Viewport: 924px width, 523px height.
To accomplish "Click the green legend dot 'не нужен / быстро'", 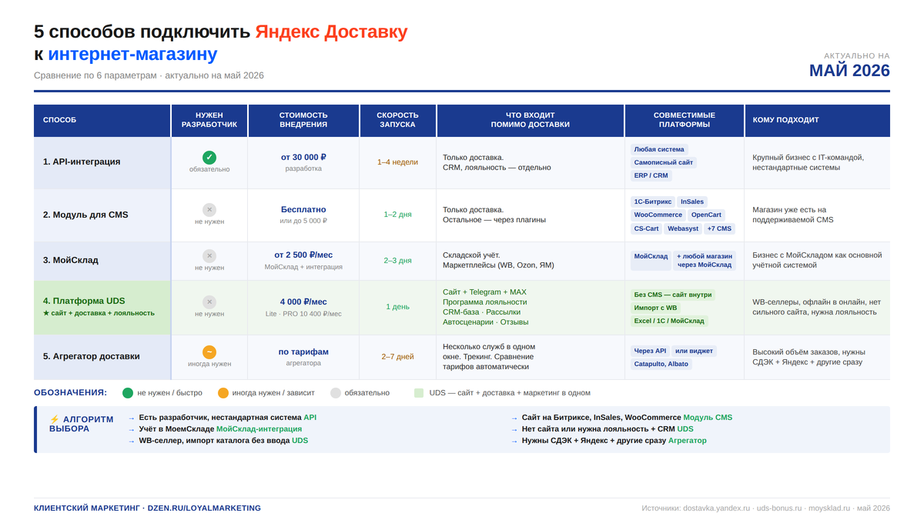I will (x=128, y=393).
